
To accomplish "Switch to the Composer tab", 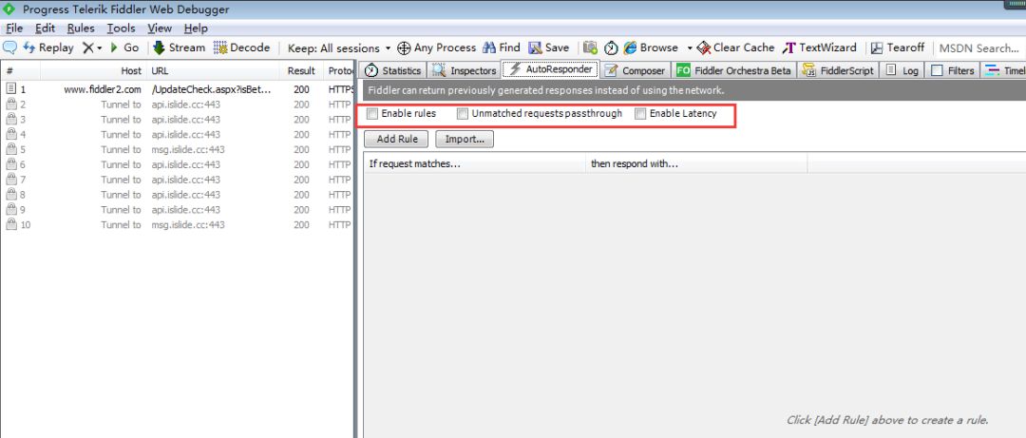I will (x=635, y=70).
